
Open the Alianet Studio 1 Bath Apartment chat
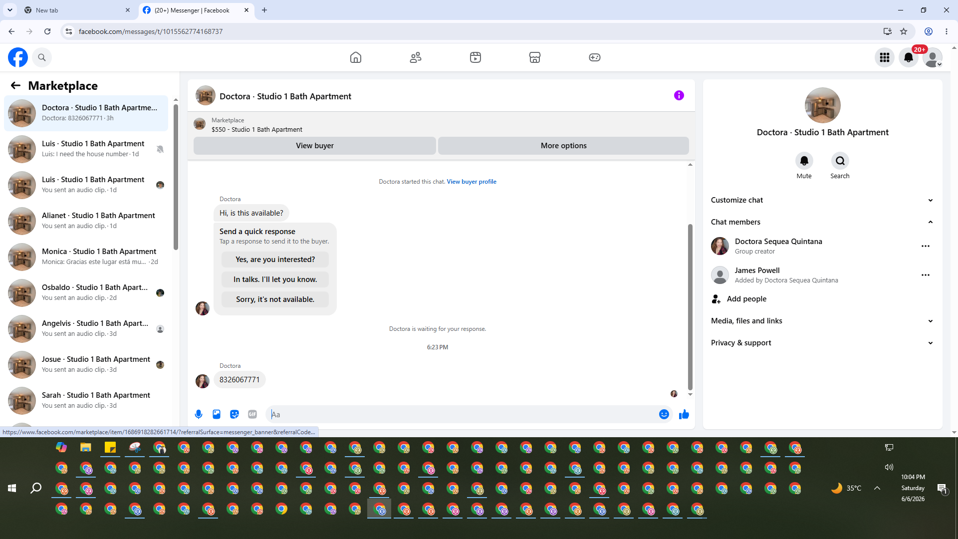(86, 221)
